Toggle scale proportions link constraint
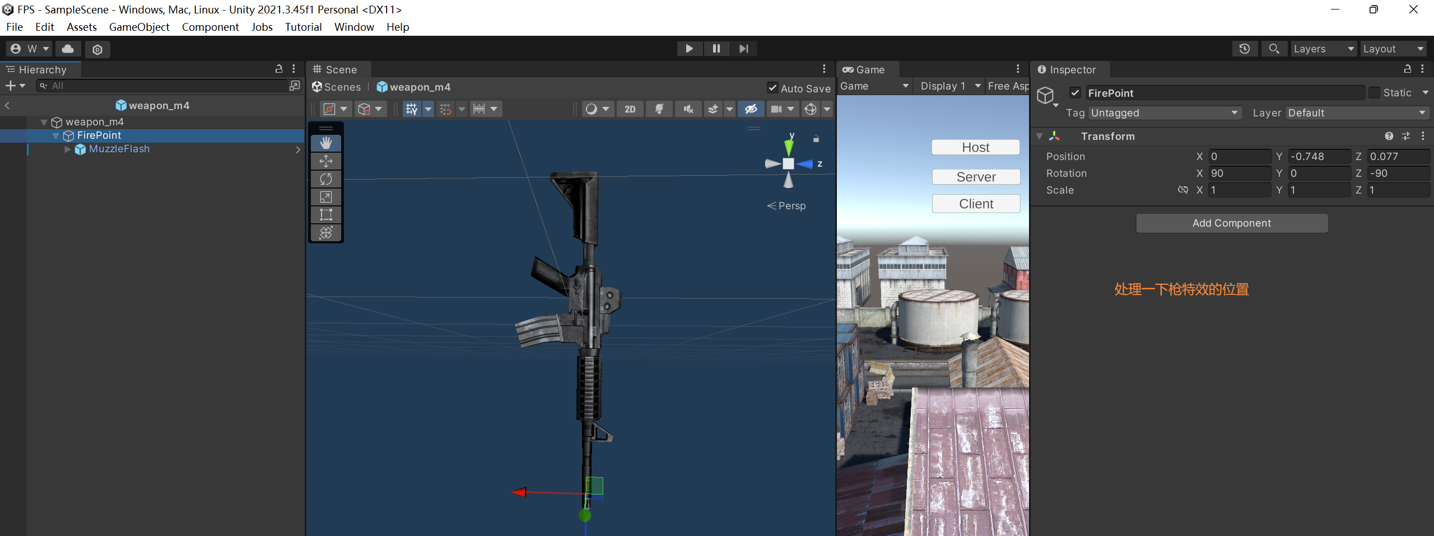The width and height of the screenshot is (1434, 536). [x=1182, y=190]
